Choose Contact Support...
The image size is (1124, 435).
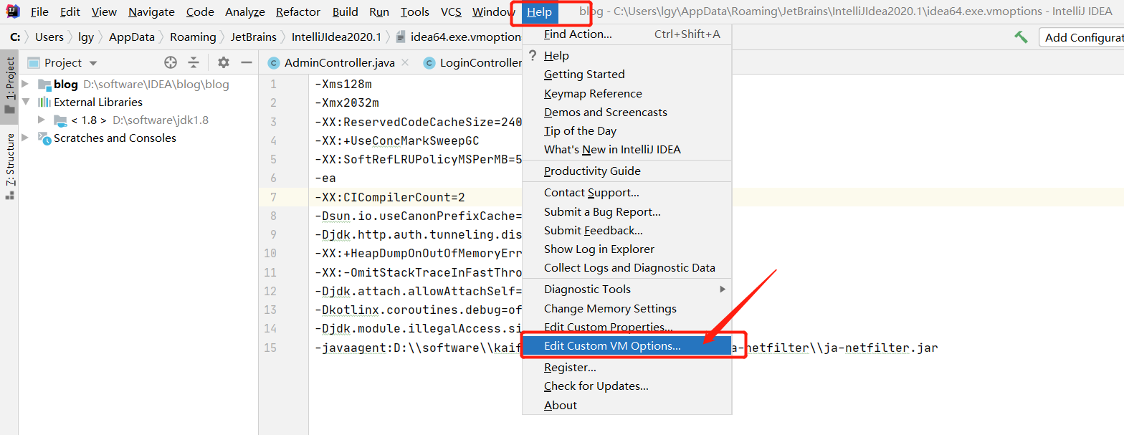click(627, 193)
